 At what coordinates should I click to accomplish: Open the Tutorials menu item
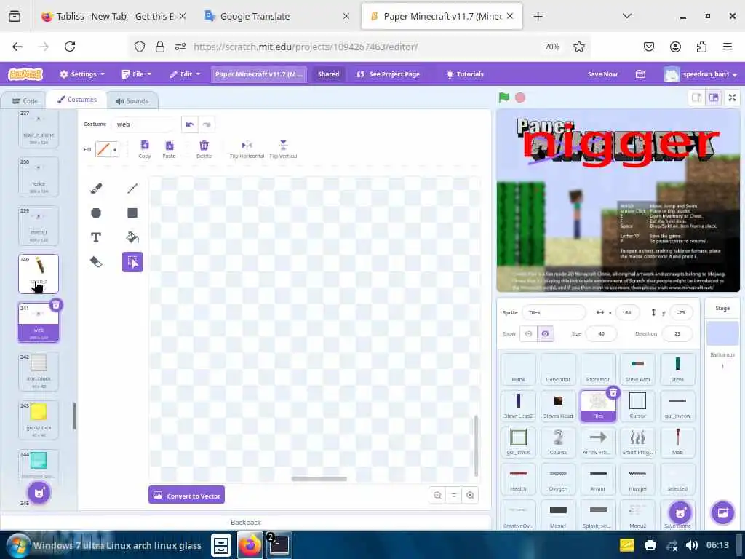[465, 74]
